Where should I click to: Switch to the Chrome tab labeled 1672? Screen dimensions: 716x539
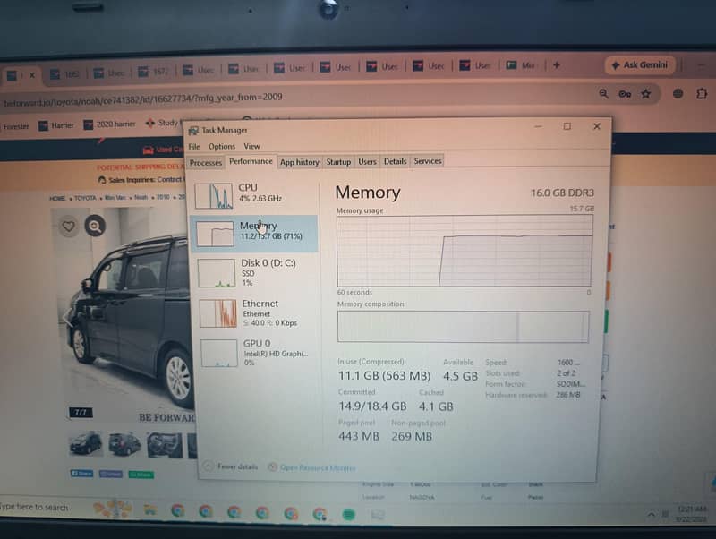coord(153,72)
